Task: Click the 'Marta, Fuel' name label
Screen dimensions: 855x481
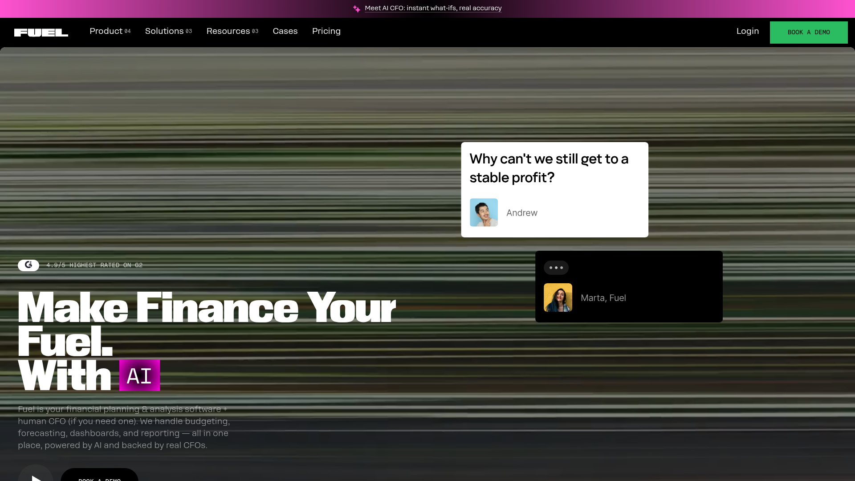Action: pyautogui.click(x=603, y=298)
